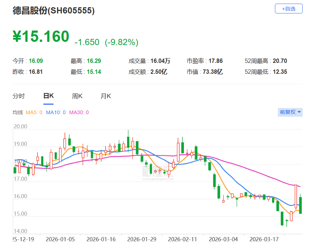Click the 17.00 price axis label

coord(20,179)
